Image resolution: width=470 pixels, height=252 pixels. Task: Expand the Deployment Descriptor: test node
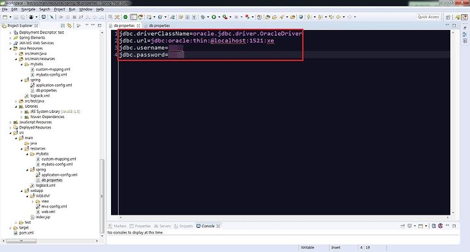tap(10, 33)
